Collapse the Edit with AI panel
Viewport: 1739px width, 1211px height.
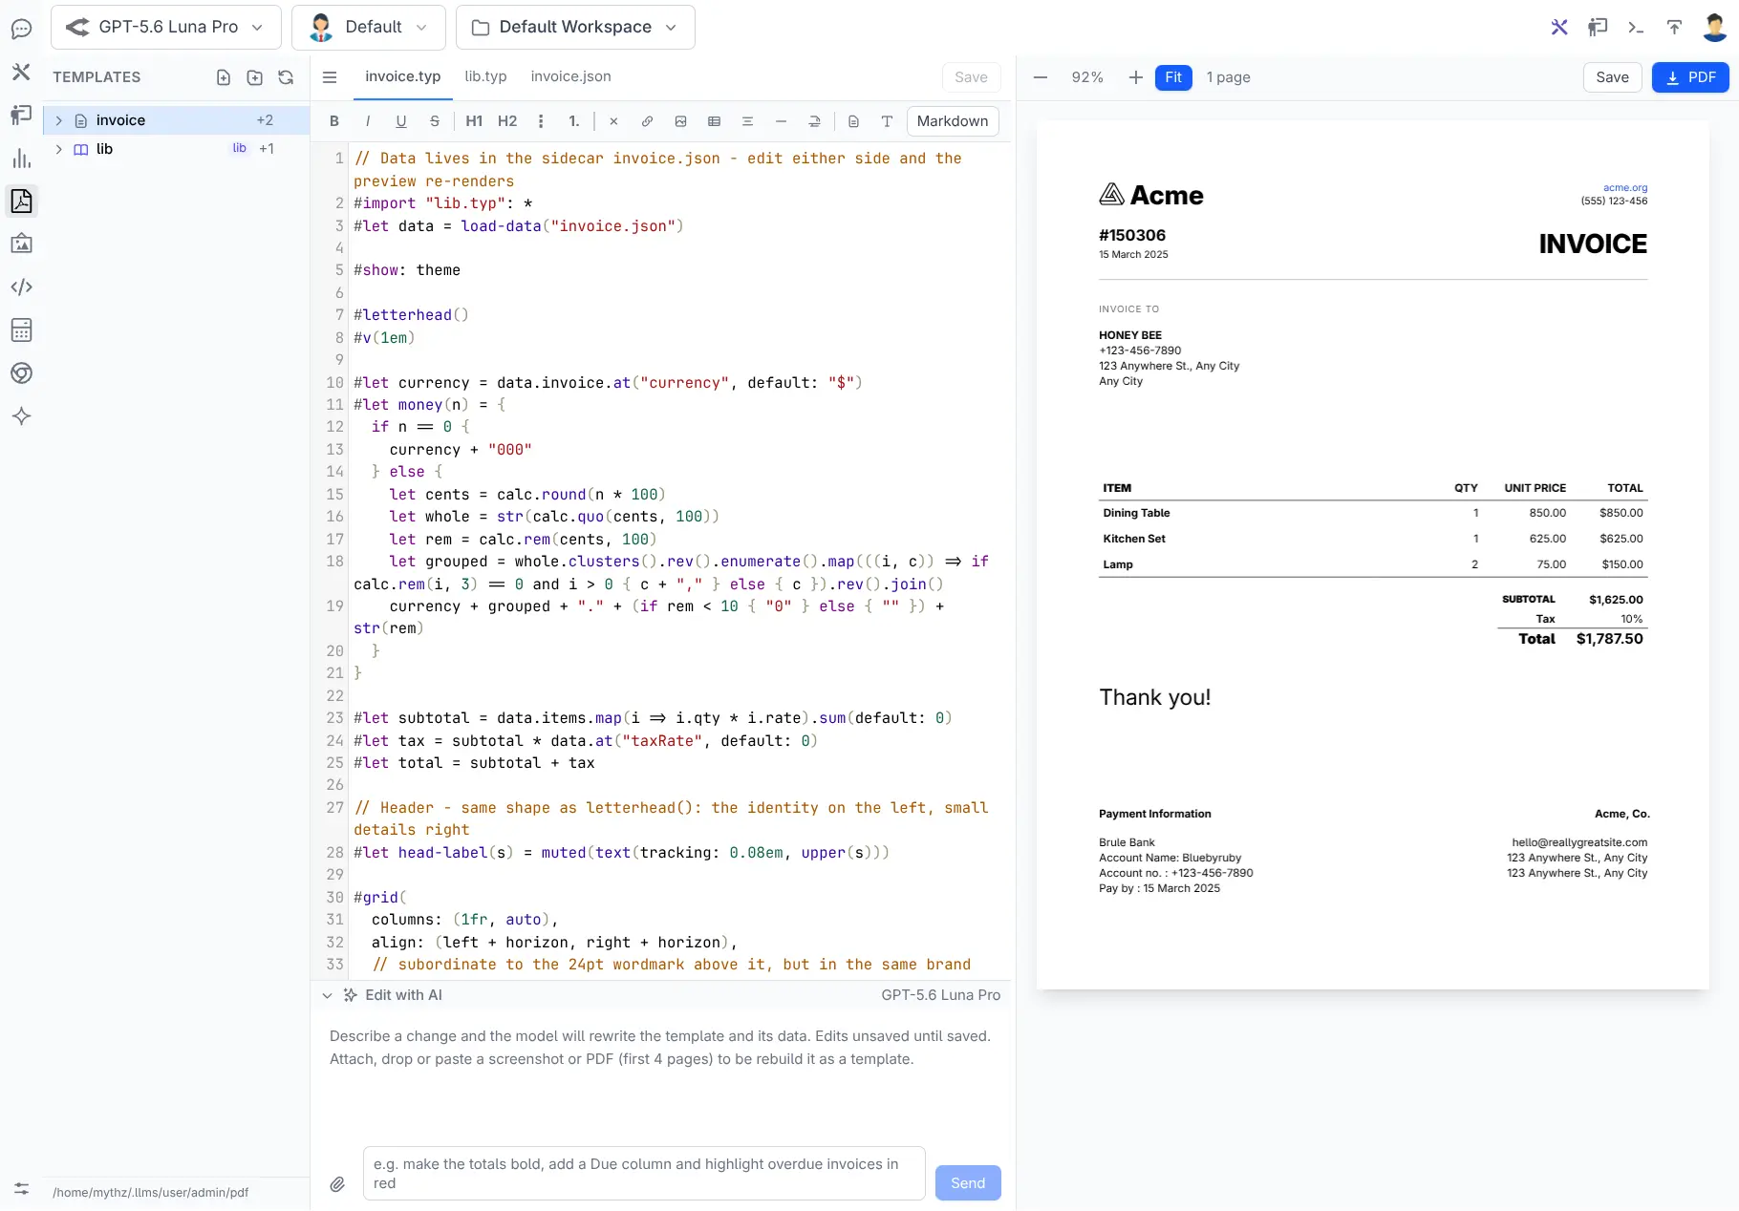click(327, 995)
